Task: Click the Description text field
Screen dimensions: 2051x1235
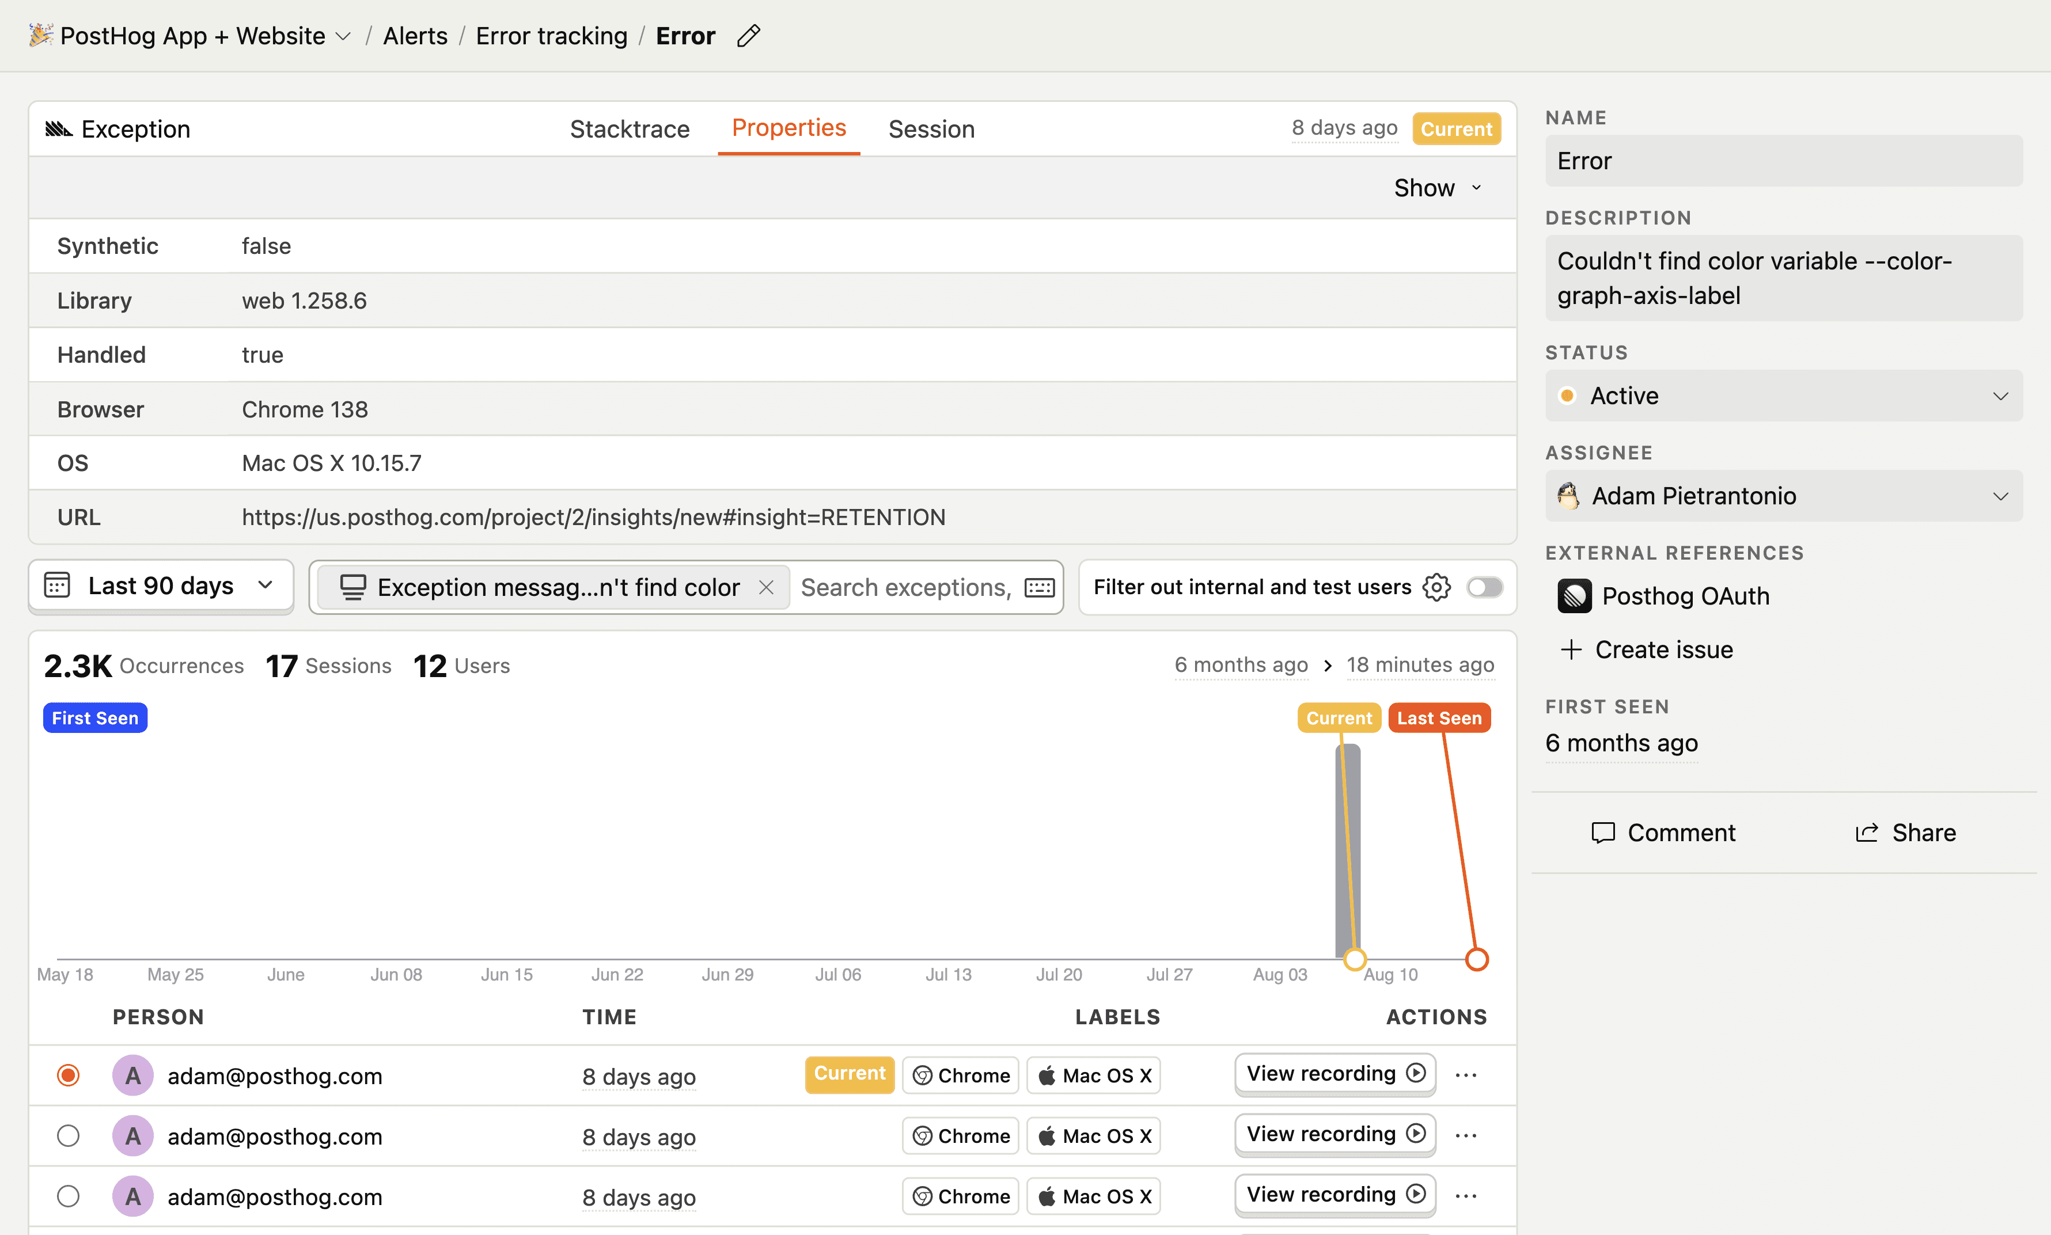Action: coord(1783,278)
